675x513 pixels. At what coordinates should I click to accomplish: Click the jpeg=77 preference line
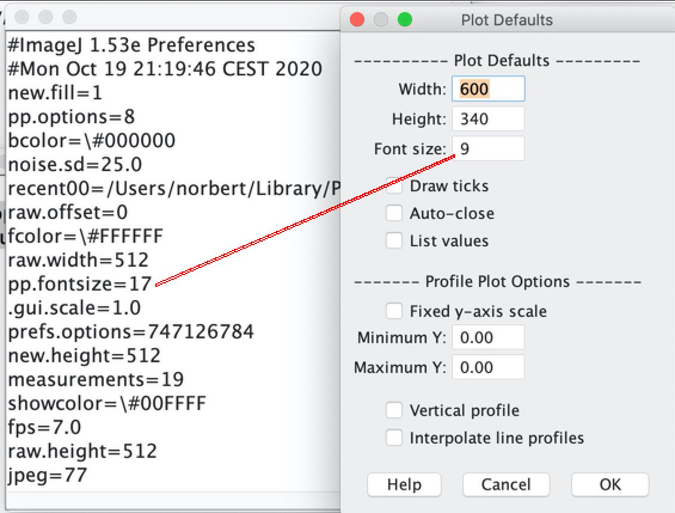pyautogui.click(x=48, y=475)
